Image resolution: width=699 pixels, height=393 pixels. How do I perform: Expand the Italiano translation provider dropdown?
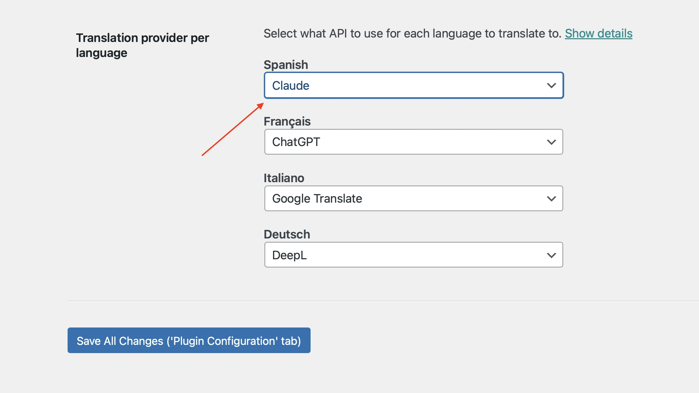(551, 198)
